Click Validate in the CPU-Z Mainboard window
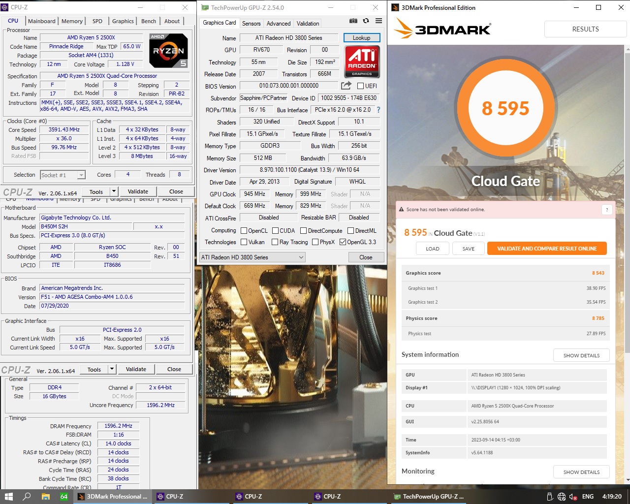The width and height of the screenshot is (630, 504). coord(136,369)
